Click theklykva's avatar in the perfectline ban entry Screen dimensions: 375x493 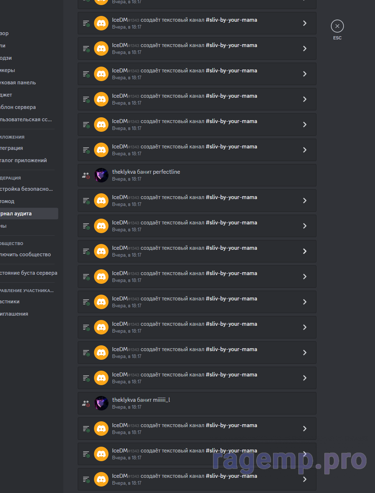(x=101, y=175)
